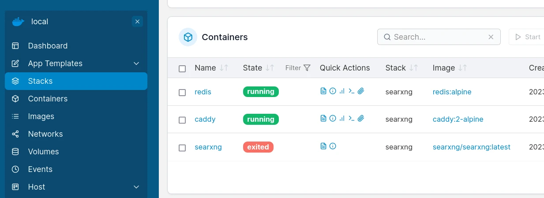544x198 pixels.
Task: Click the State filter funnel icon
Action: tap(307, 68)
